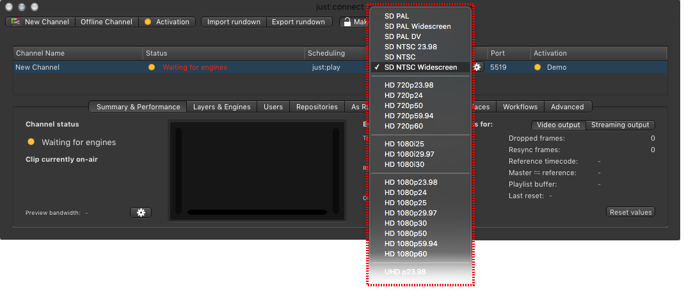This screenshot has width=693, height=303.
Task: Select the New Channel name cell
Action: point(38,67)
